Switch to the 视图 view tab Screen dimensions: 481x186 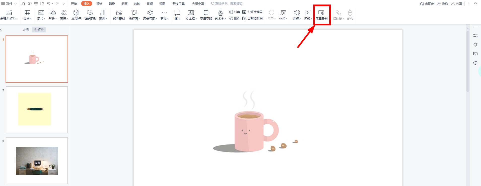pos(162,4)
